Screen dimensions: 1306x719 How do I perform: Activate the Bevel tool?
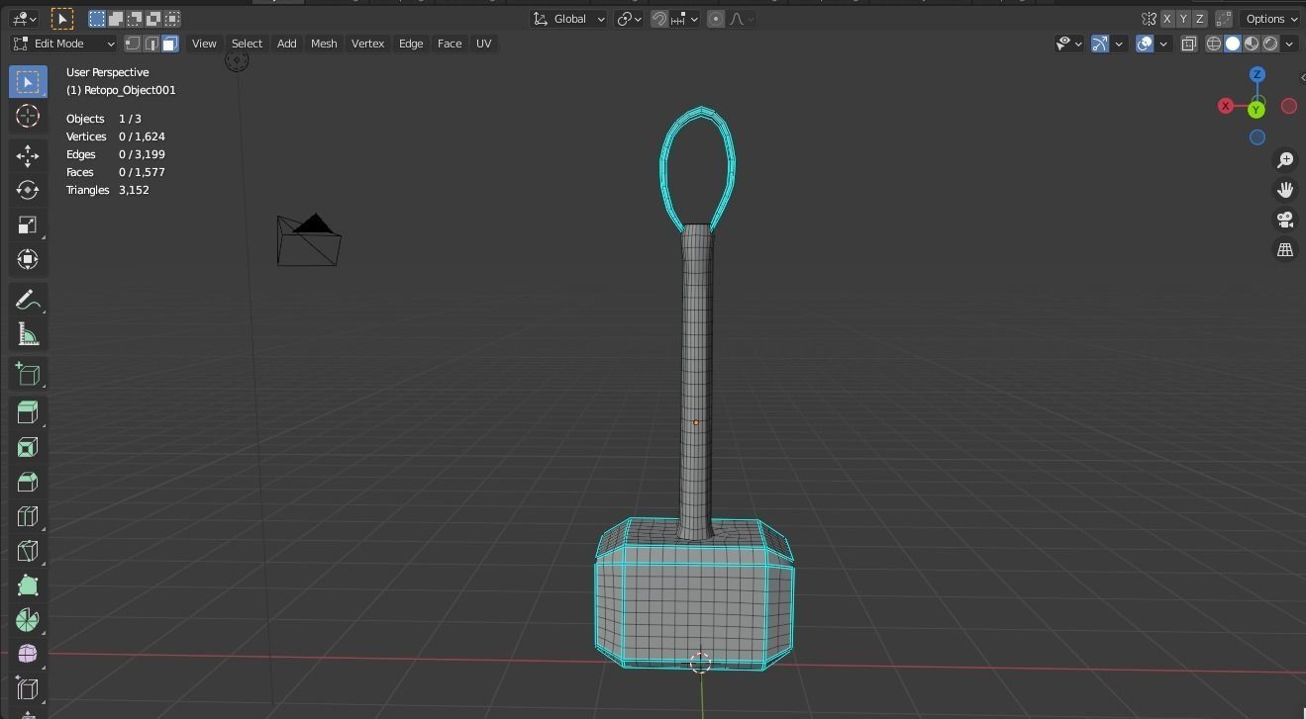(28, 482)
